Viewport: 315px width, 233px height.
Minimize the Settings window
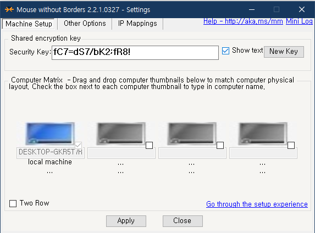point(252,9)
